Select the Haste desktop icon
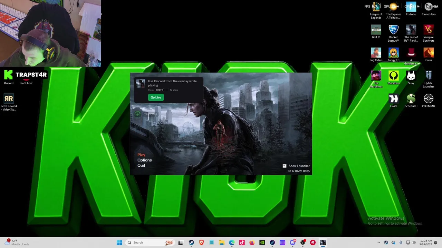 pos(393,101)
